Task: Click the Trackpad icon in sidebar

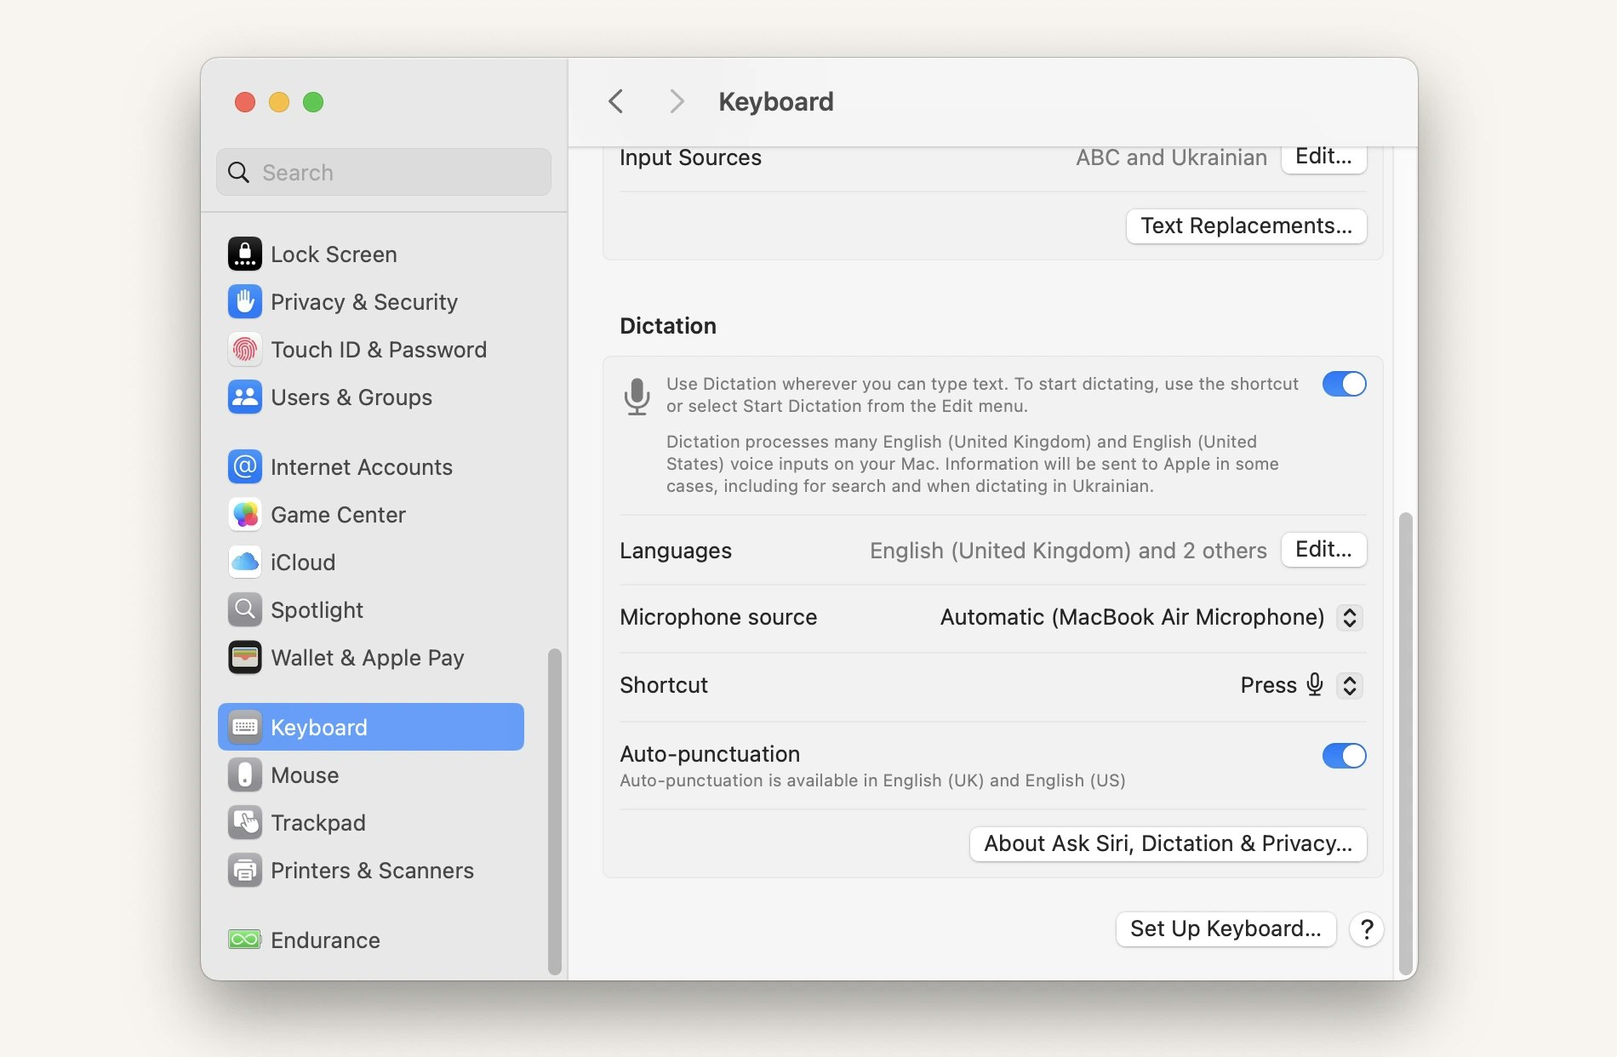Action: coord(244,823)
